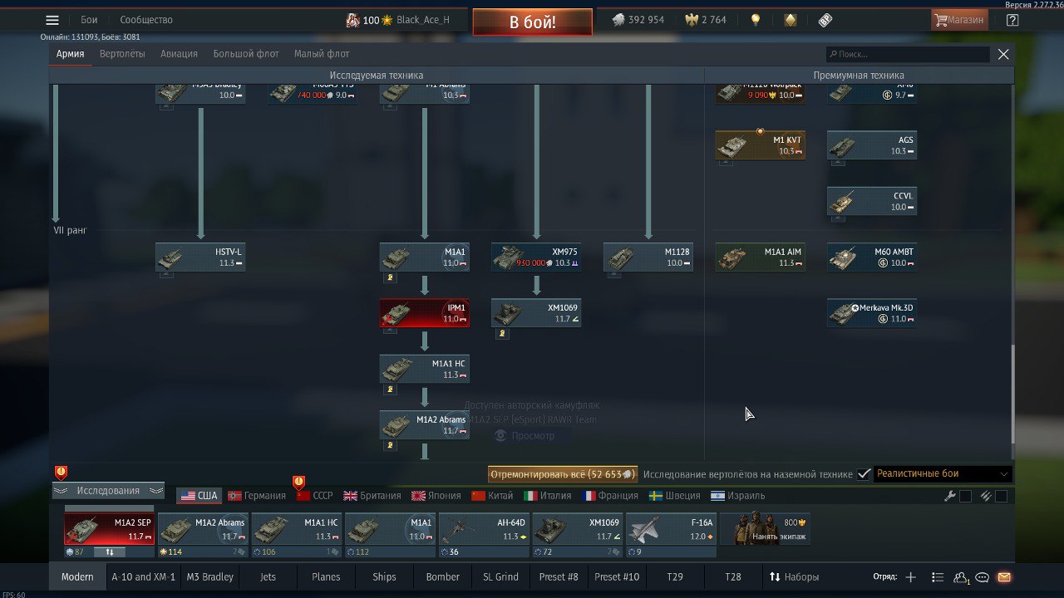Select the F-16A crew slot
The image size is (1064, 598).
671,529
